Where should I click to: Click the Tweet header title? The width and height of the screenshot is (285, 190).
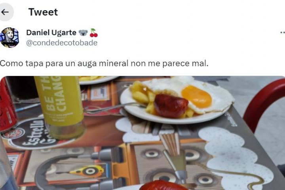[43, 12]
